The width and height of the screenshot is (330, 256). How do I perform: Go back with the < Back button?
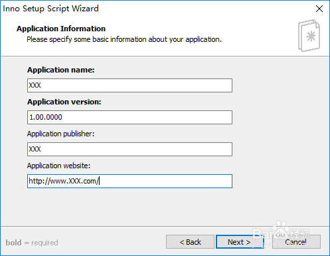point(190,242)
